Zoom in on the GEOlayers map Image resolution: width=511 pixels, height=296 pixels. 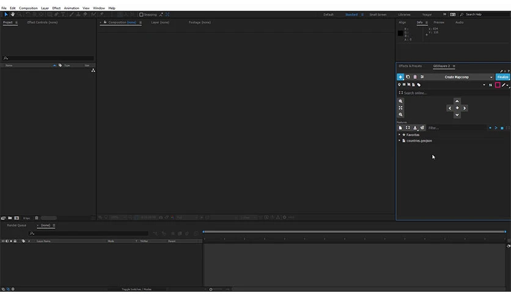pyautogui.click(x=400, y=101)
